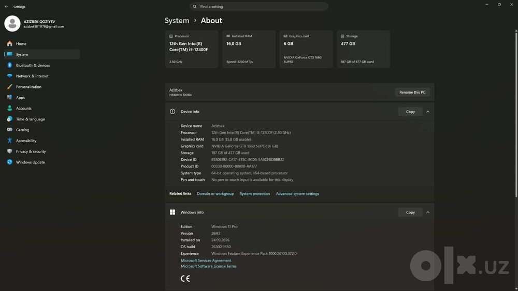518x291 pixels.
Task: Open System protection link
Action: tap(255, 194)
